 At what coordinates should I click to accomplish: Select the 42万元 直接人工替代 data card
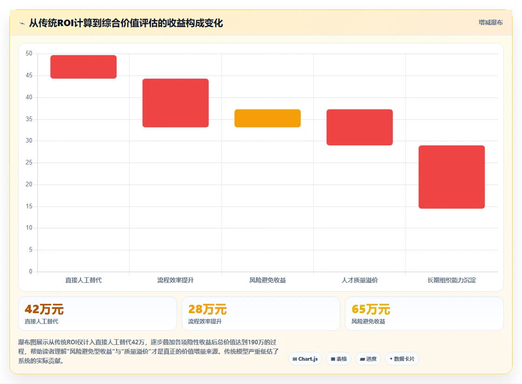[x=97, y=314]
